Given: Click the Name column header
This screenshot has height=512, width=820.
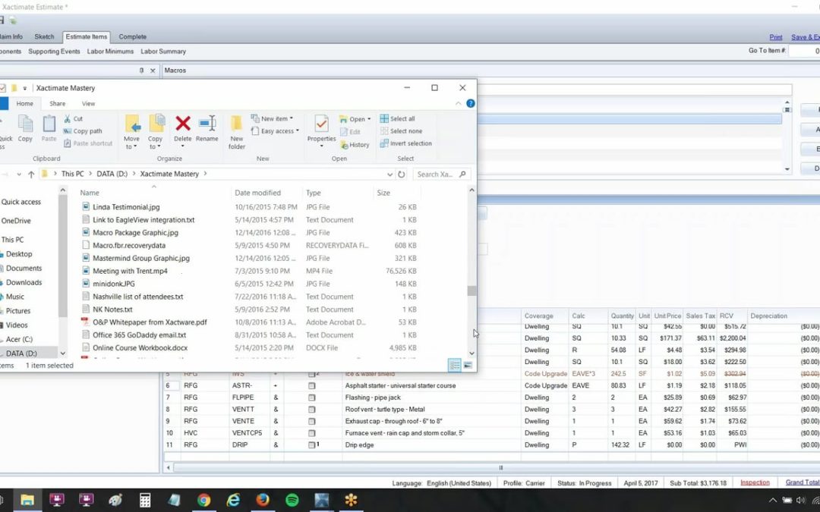Looking at the screenshot, I should (90, 193).
